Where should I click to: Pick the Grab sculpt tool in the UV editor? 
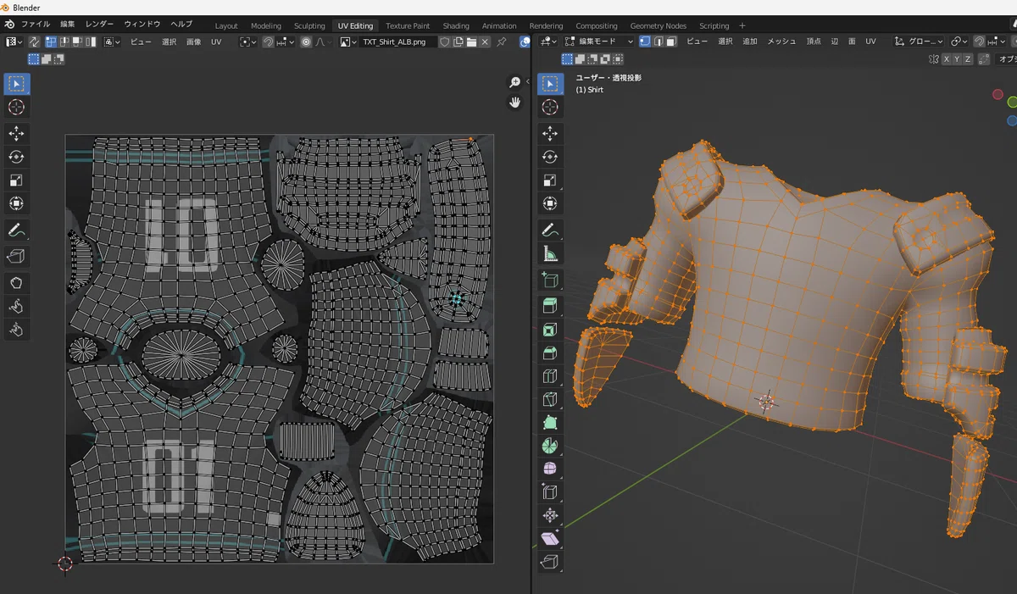pos(16,283)
